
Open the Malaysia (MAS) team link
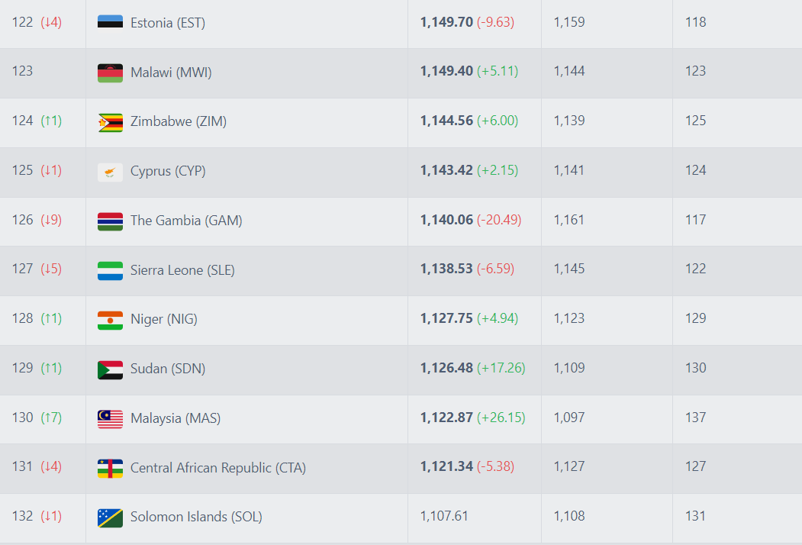pyautogui.click(x=176, y=418)
